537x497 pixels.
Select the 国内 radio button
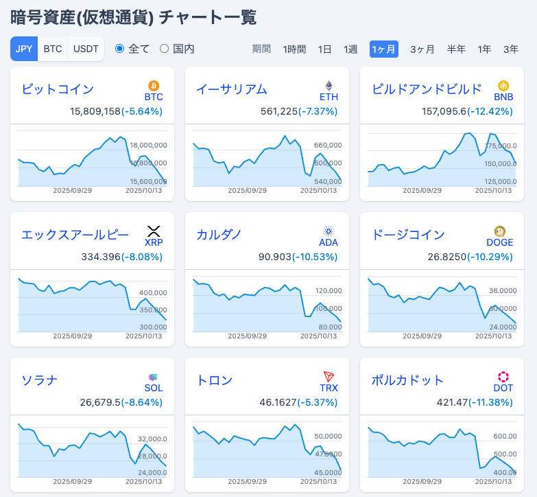(164, 49)
